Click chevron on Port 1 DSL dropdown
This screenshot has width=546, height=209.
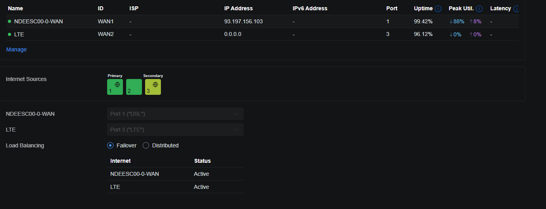point(236,114)
